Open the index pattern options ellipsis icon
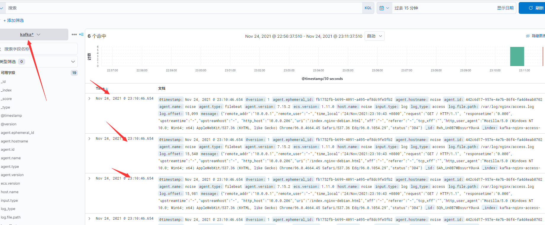 tap(74, 35)
